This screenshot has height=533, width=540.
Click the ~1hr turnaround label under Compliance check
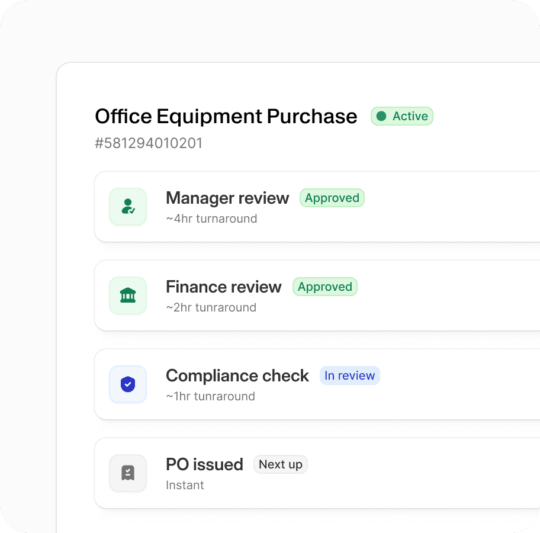click(x=210, y=396)
